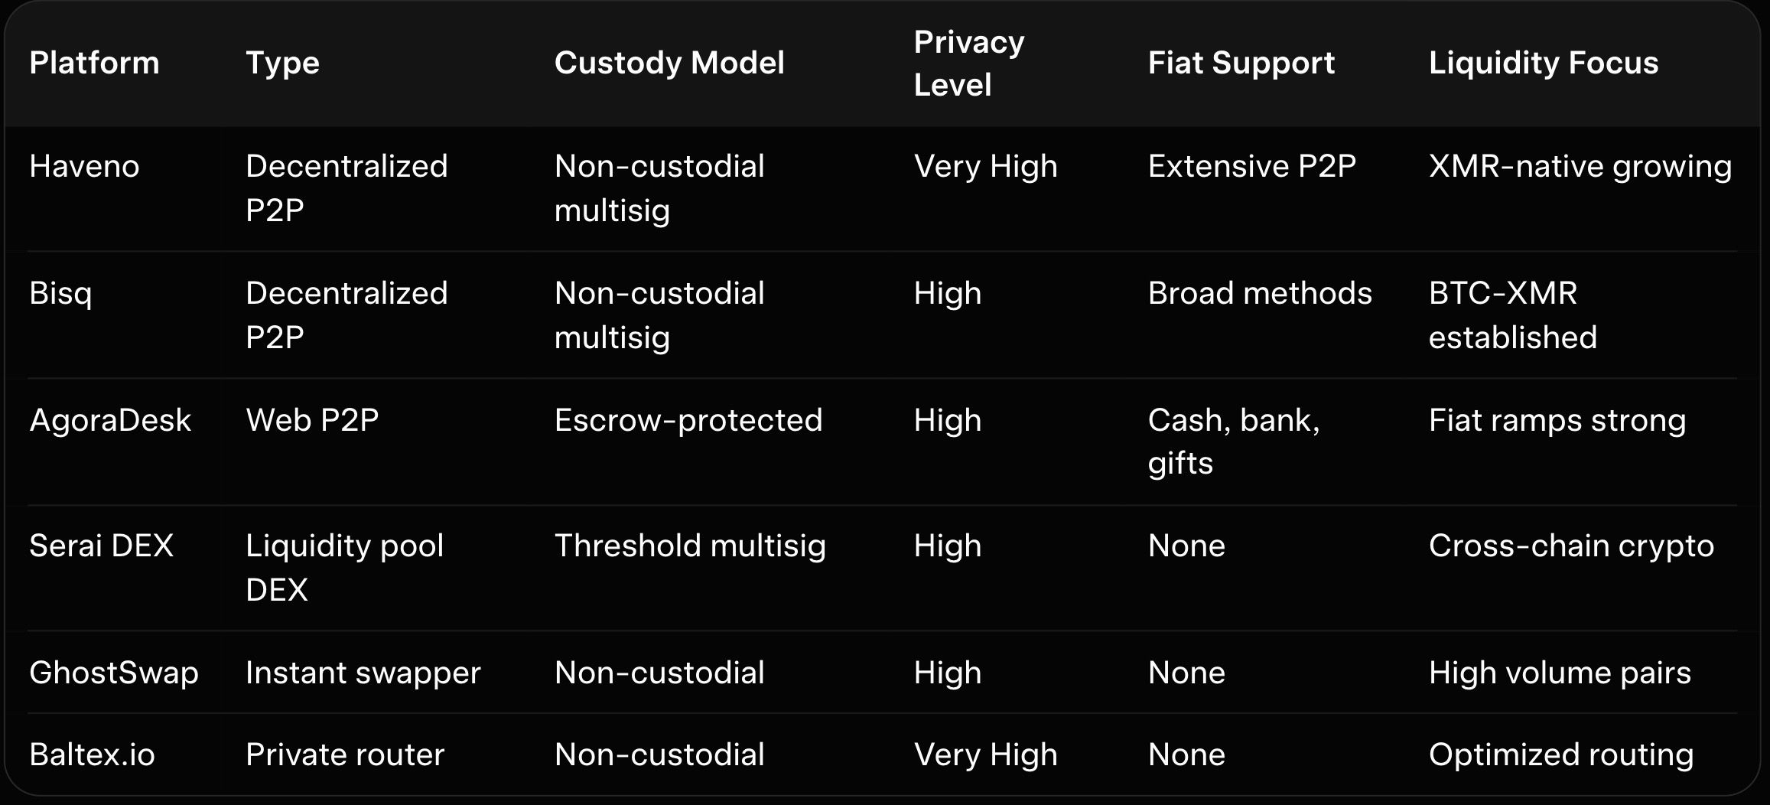Click the Private router type cell
Screen dimensions: 1770x805
(344, 754)
